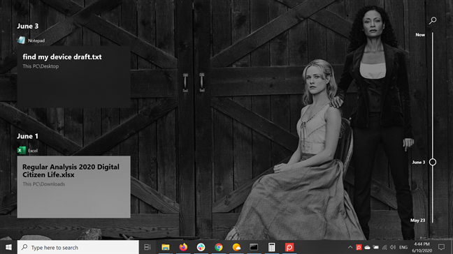Open Google Chrome from the taskbar

point(219,247)
